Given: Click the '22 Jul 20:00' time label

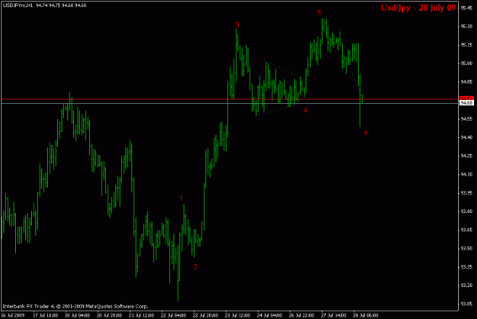Looking at the screenshot, I should point(205,315).
